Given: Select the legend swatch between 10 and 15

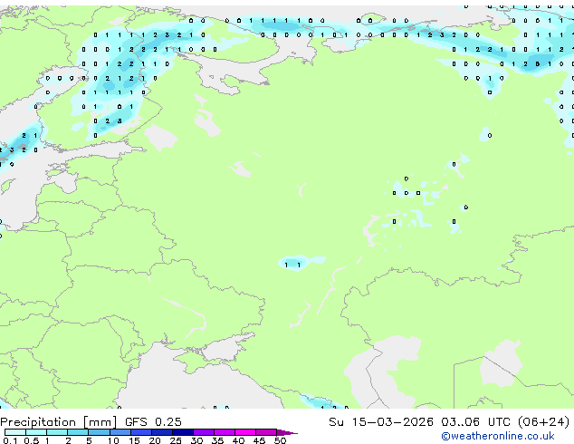Looking at the screenshot, I should [120, 432].
